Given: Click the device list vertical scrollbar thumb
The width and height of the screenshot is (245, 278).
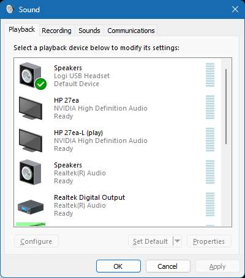Looking at the screenshot, I should click(x=226, y=107).
